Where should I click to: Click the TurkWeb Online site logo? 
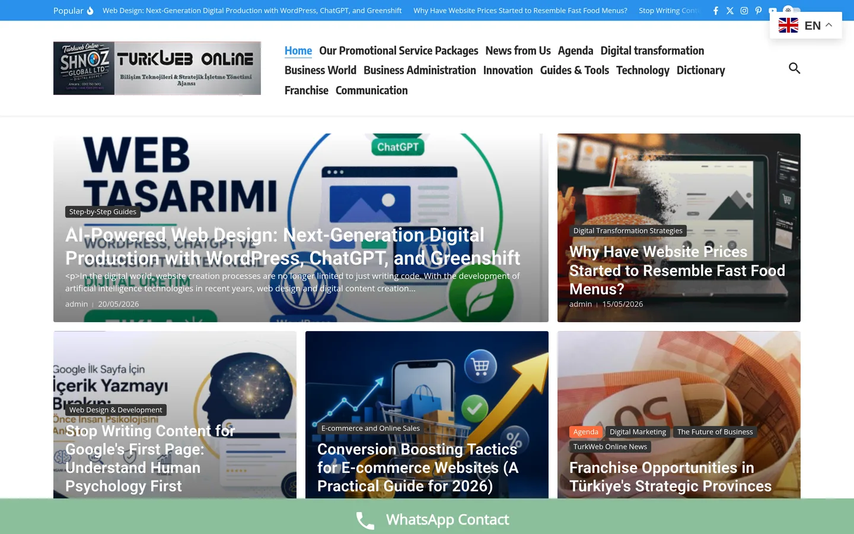[157, 68]
